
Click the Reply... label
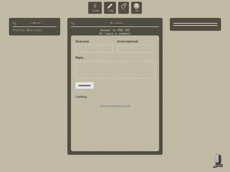pos(80,58)
